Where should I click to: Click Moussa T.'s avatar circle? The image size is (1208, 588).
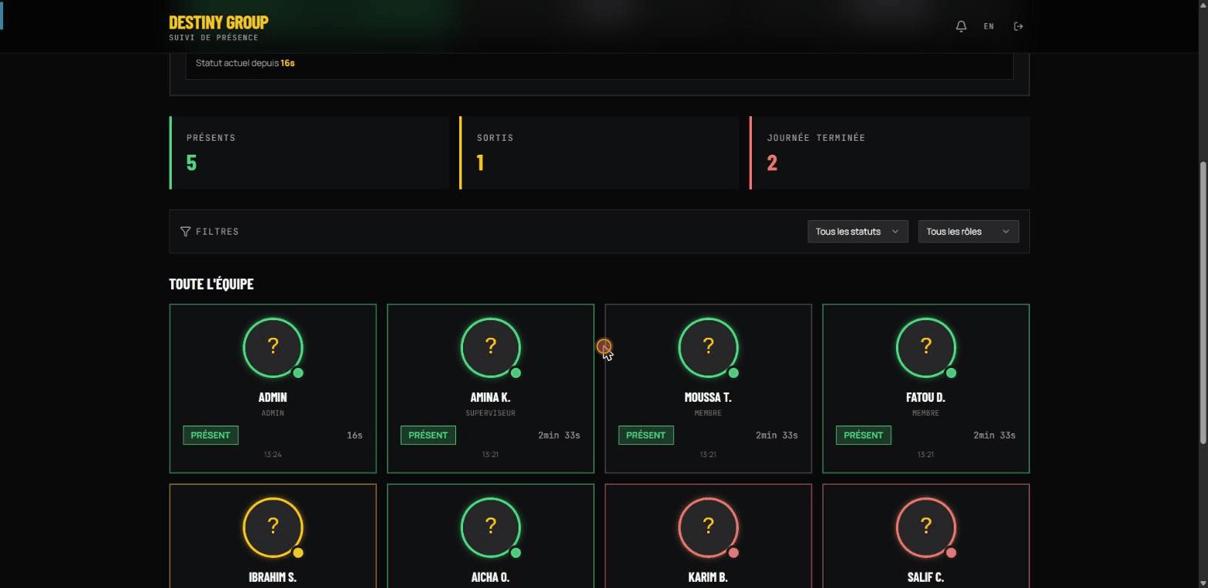click(x=708, y=347)
